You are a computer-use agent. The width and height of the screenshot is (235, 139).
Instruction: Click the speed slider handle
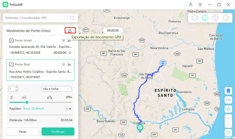[27, 102]
